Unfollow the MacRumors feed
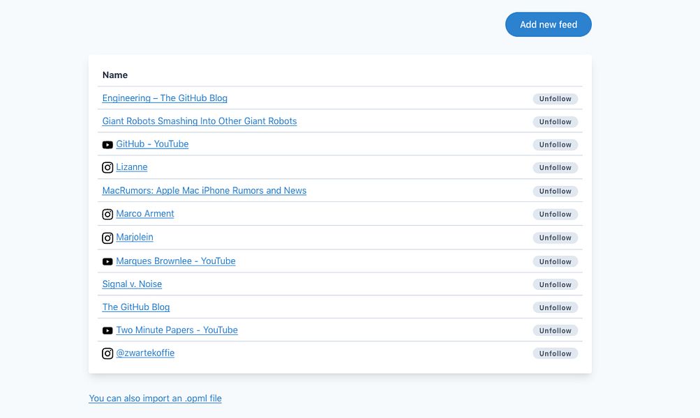This screenshot has height=418, width=700. pos(555,191)
